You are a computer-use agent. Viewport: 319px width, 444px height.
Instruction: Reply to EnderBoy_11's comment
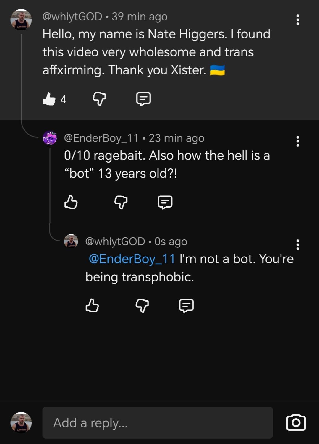coord(165,202)
